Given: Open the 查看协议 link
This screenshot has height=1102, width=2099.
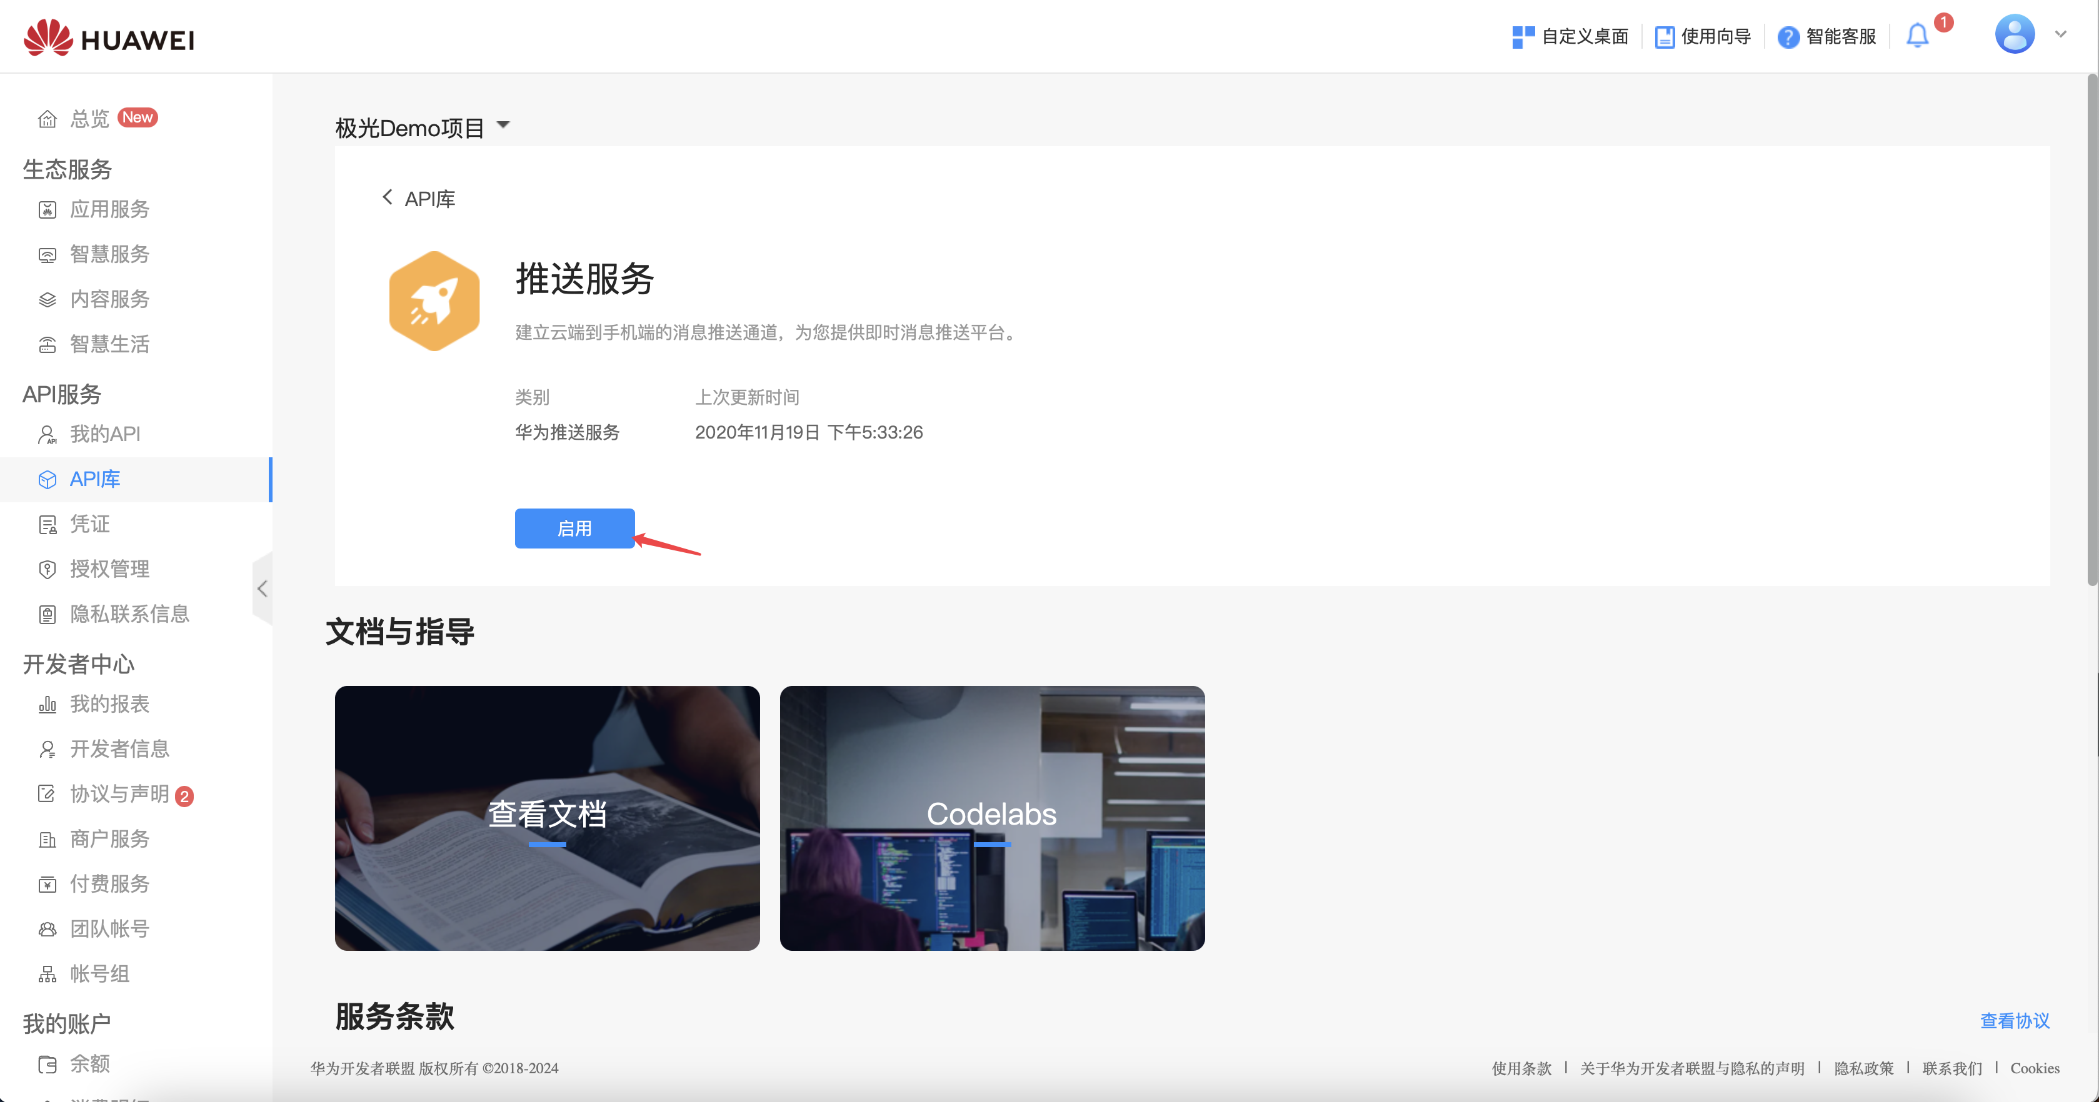Looking at the screenshot, I should [x=2014, y=1021].
